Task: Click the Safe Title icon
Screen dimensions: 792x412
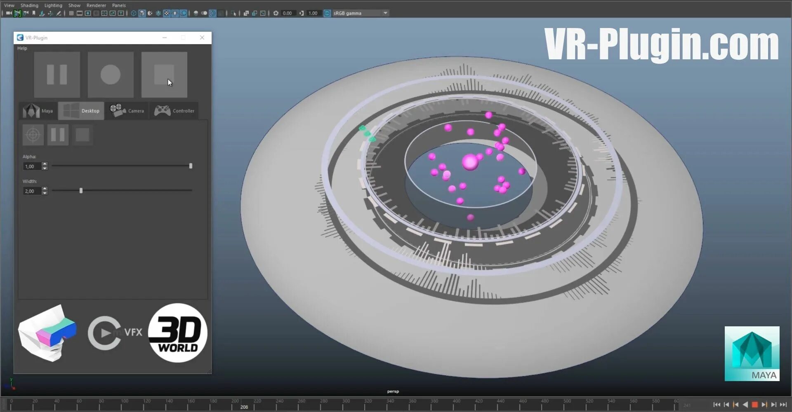Action: coord(121,13)
